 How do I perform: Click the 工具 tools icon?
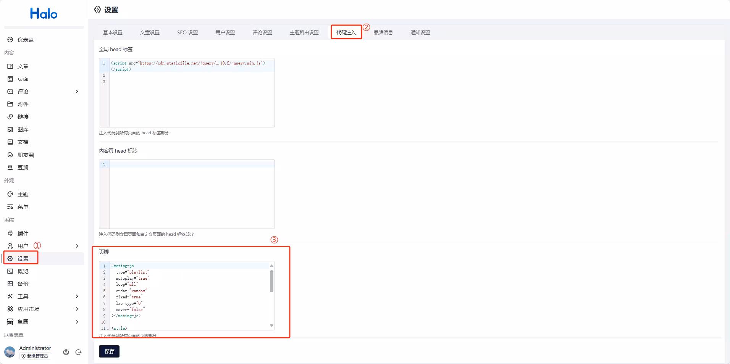[10, 296]
